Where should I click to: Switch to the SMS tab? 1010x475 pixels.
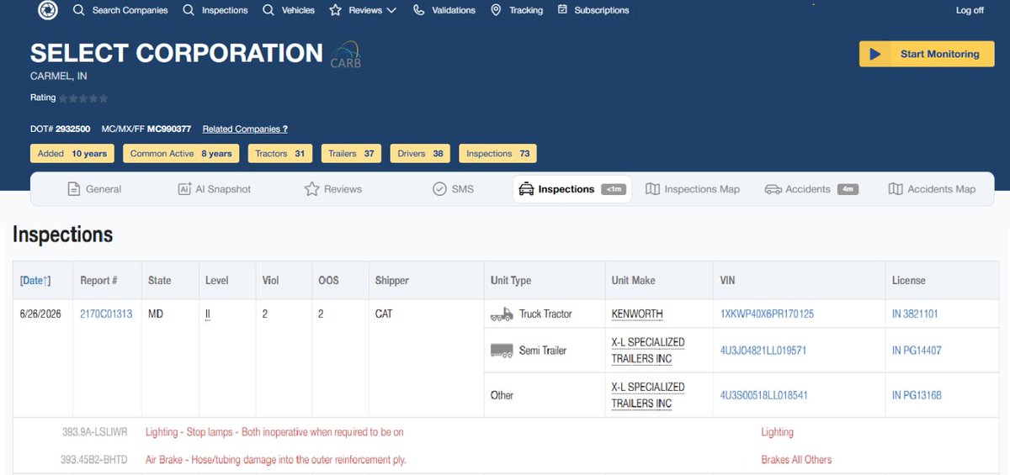click(453, 189)
